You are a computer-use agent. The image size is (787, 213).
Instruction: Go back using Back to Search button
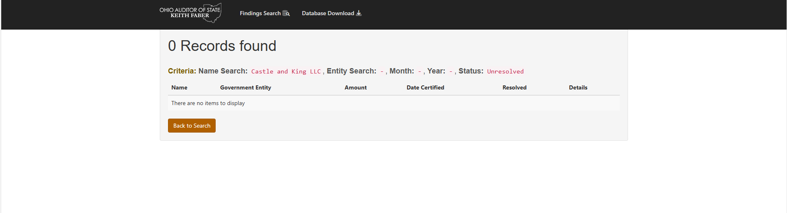[192, 126]
